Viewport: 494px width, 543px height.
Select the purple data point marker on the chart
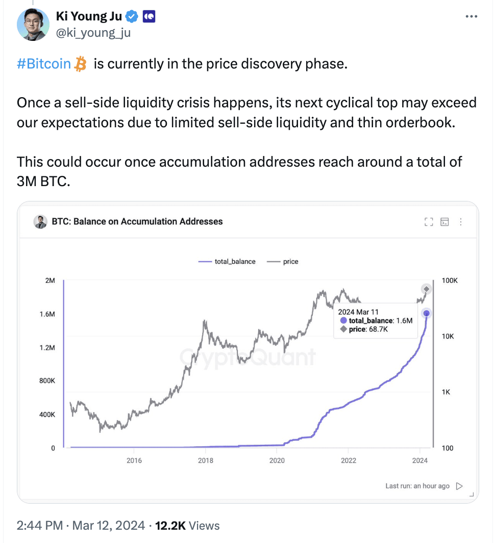[427, 313]
